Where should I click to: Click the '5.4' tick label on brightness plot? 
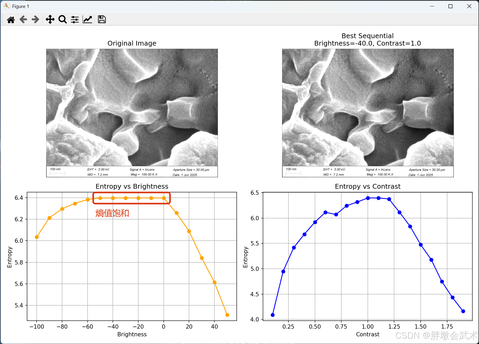coord(19,305)
